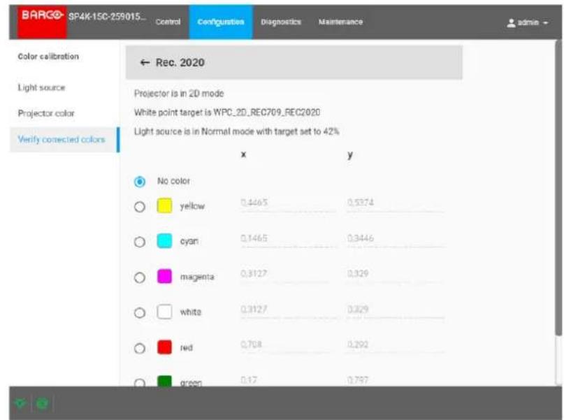The width and height of the screenshot is (564, 420).
Task: Select the cyan radio button
Action: (x=140, y=242)
